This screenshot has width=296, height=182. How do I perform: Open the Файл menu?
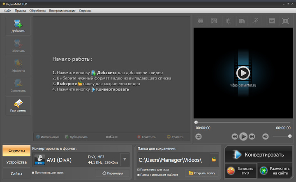tap(7, 11)
